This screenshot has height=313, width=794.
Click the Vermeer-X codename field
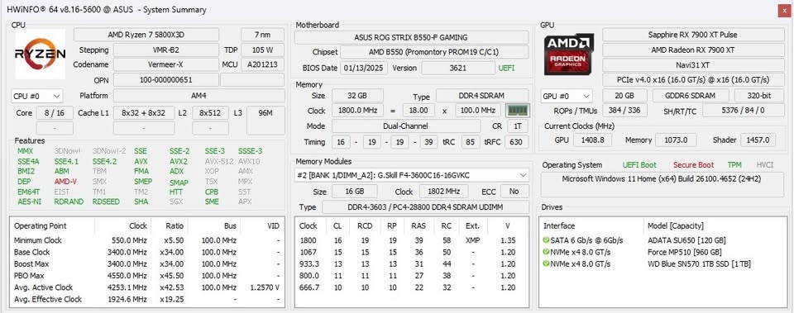click(x=165, y=64)
